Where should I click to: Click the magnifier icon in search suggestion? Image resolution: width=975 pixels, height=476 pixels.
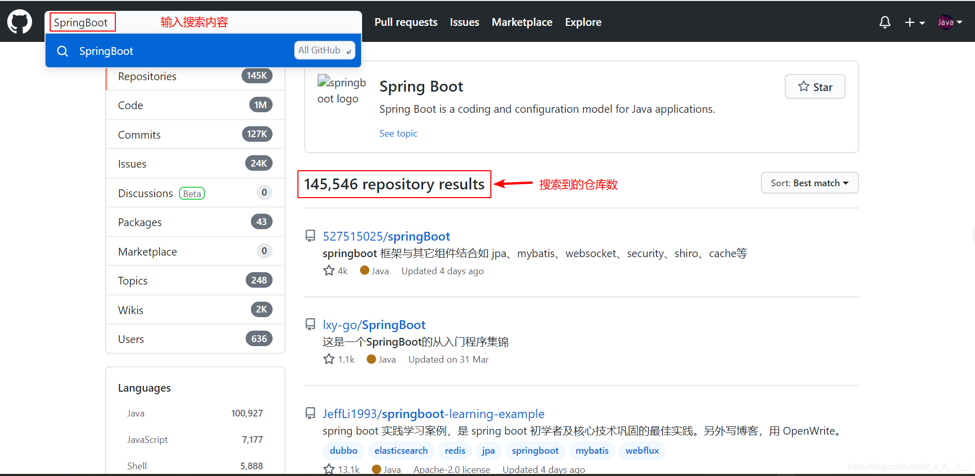tap(63, 51)
